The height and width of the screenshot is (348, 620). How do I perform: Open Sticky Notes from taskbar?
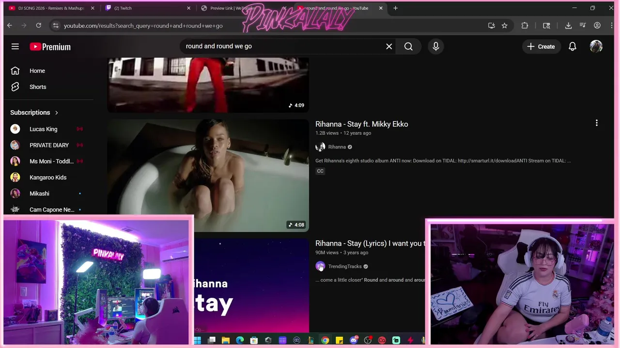coord(339,341)
